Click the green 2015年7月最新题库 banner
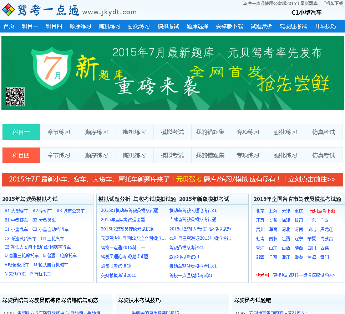This screenshot has height=314, width=345. (173, 73)
